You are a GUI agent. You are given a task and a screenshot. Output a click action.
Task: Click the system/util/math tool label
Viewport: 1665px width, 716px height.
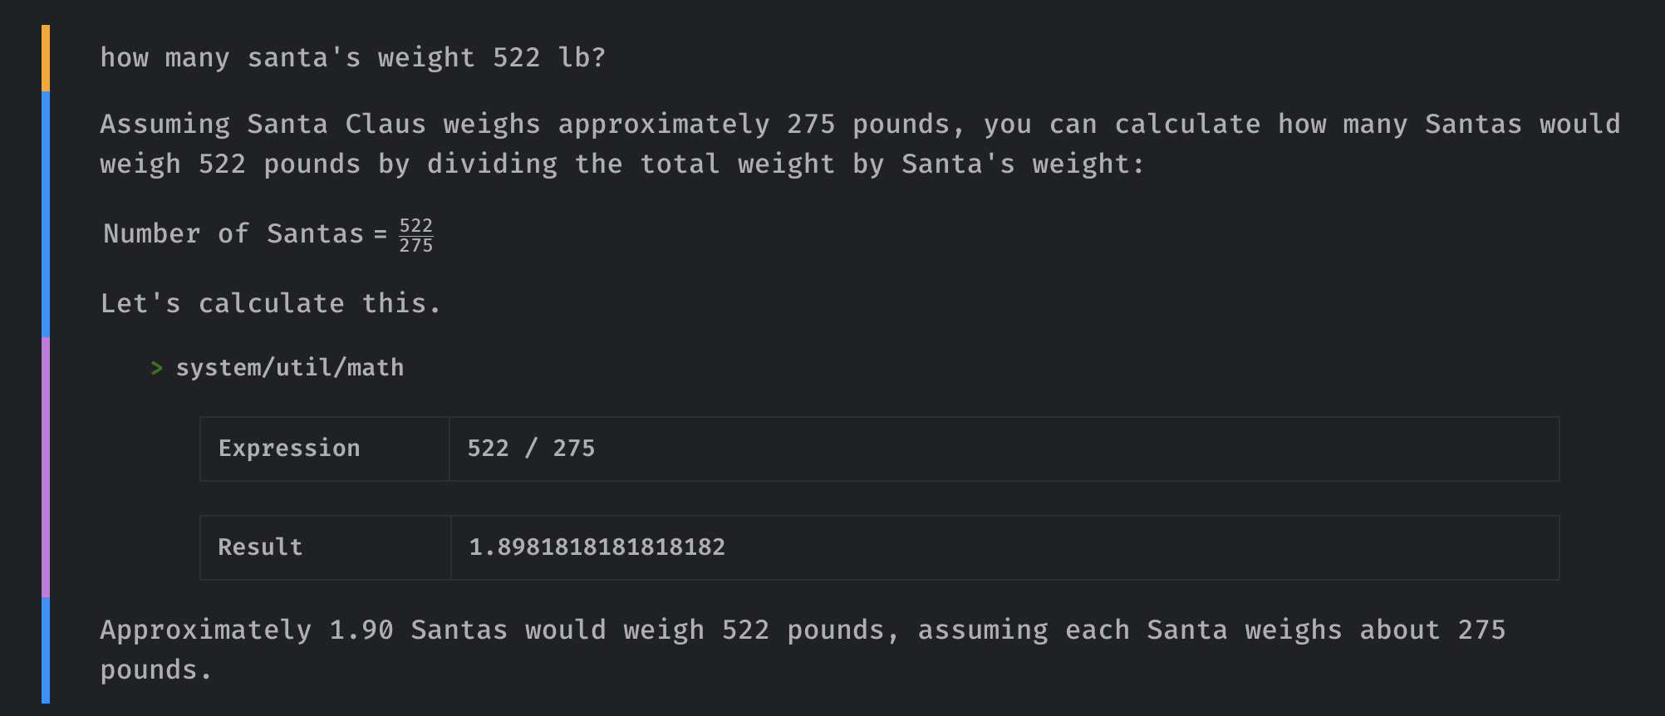pyautogui.click(x=290, y=368)
